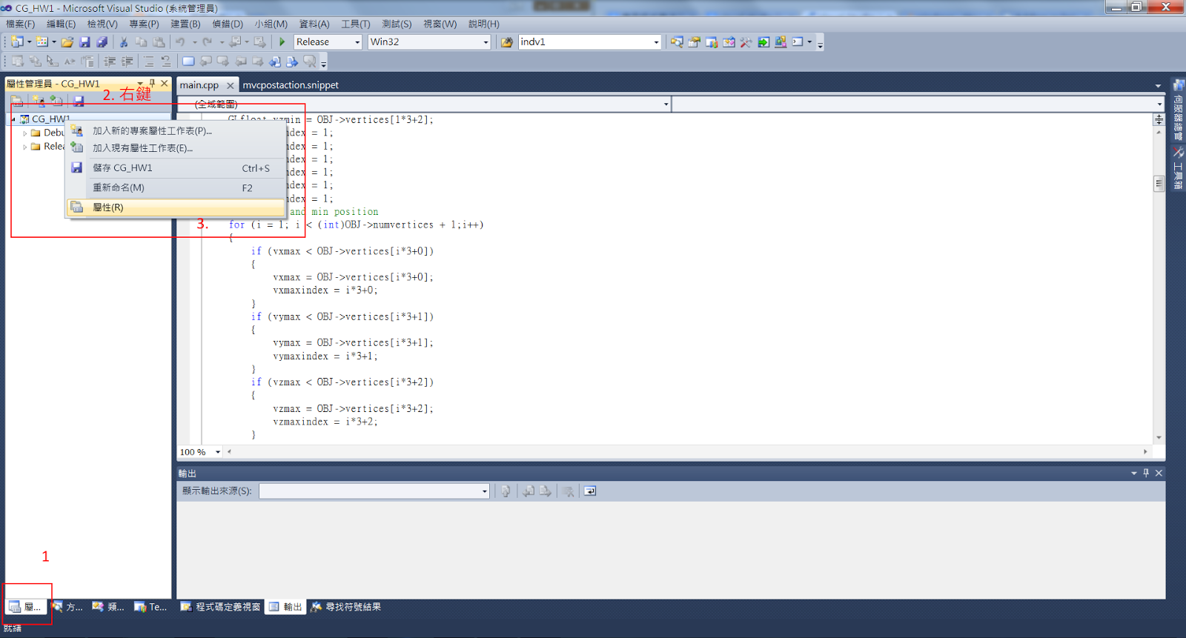This screenshot has height=638, width=1186.
Task: Save all files with stacked disk icon
Action: [x=102, y=42]
